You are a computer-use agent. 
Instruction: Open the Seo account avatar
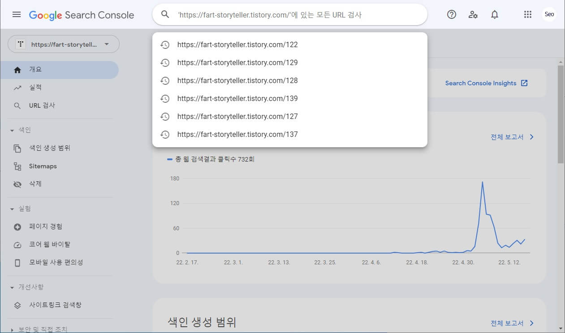(549, 14)
